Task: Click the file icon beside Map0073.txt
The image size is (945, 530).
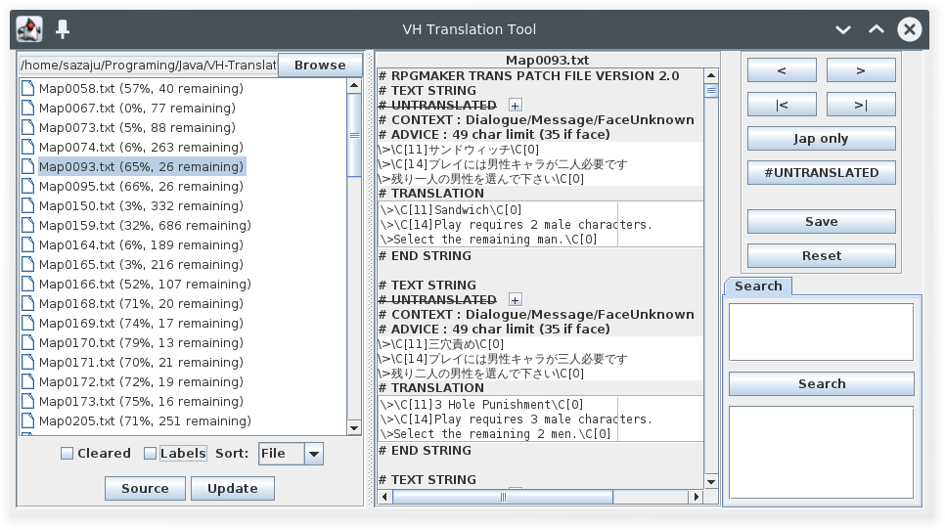Action: (x=27, y=128)
